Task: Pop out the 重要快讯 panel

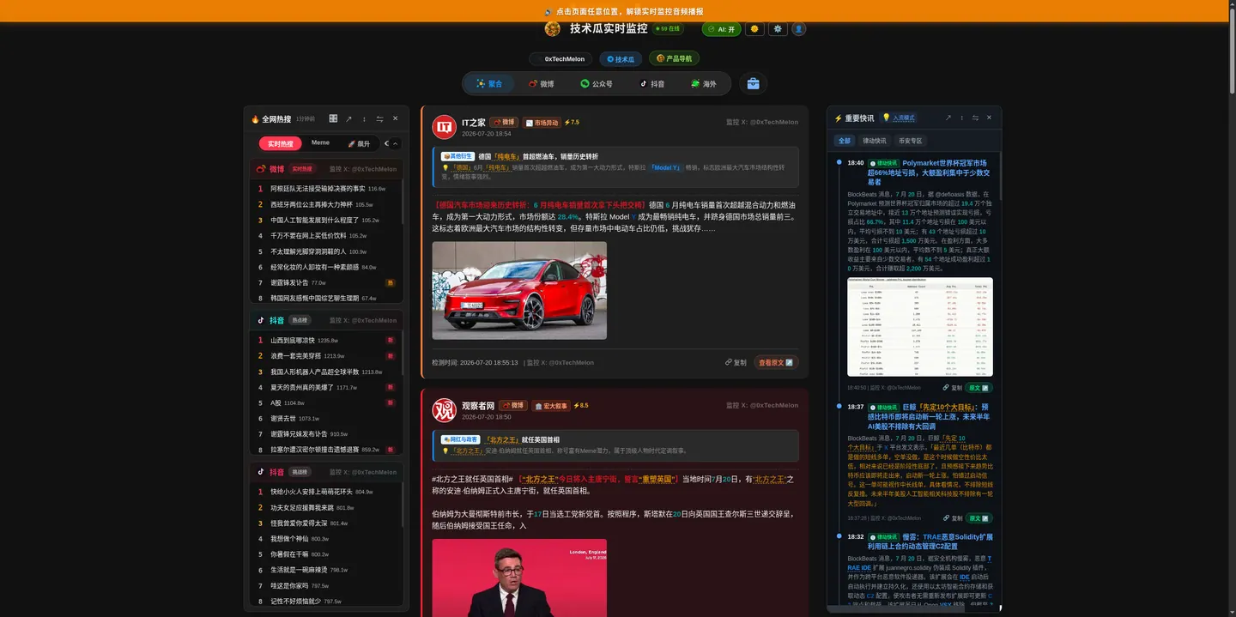Action: coord(948,118)
